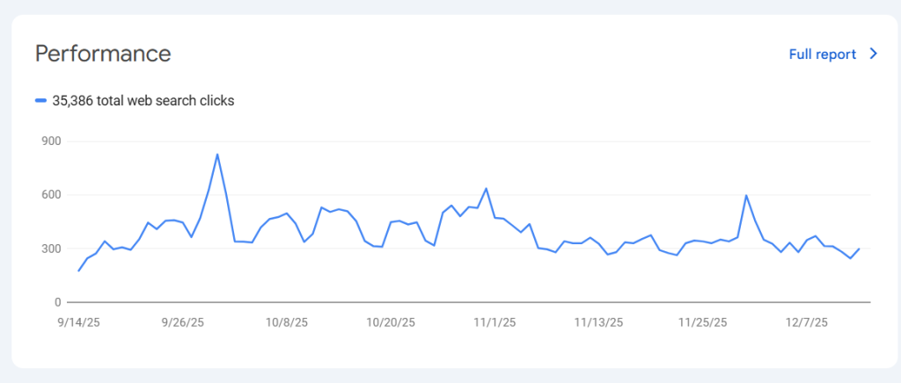Click the chevron arrow beside Full report
This screenshot has width=901, height=383.
pos(874,54)
